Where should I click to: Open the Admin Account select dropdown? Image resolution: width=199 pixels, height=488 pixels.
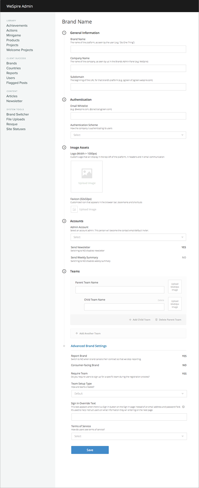click(x=128, y=237)
